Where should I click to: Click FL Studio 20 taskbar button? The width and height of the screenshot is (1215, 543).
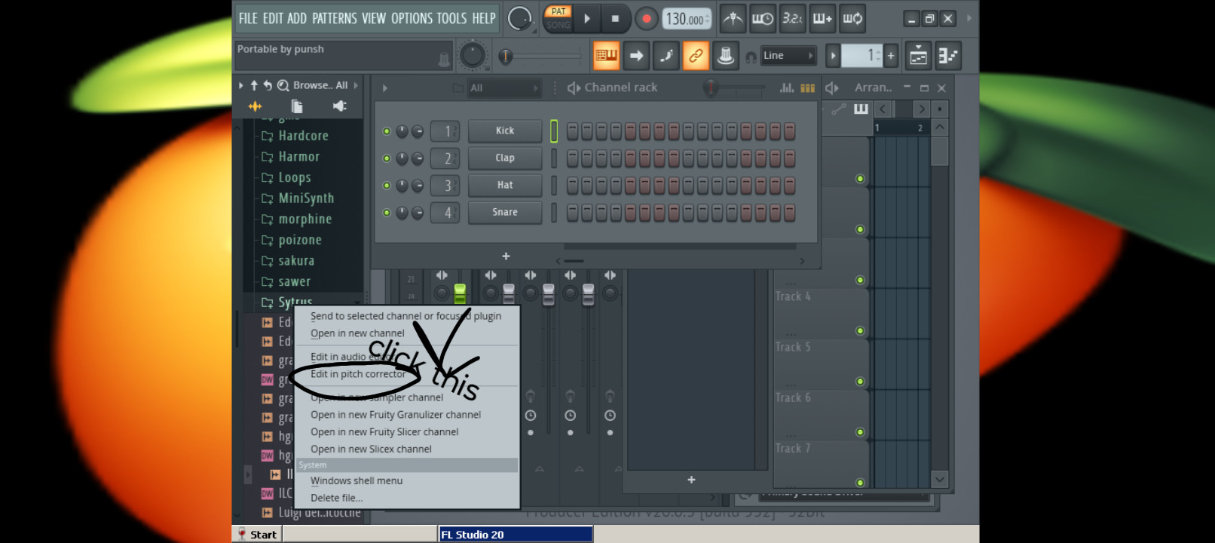pyautogui.click(x=516, y=535)
